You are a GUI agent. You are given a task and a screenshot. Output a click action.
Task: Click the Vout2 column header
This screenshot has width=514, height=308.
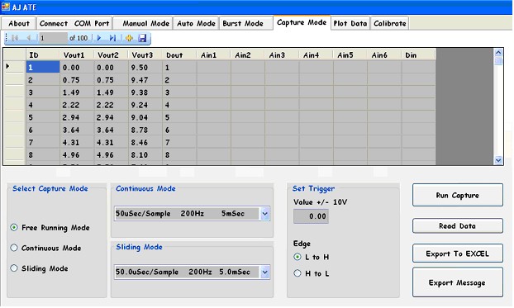111,54
